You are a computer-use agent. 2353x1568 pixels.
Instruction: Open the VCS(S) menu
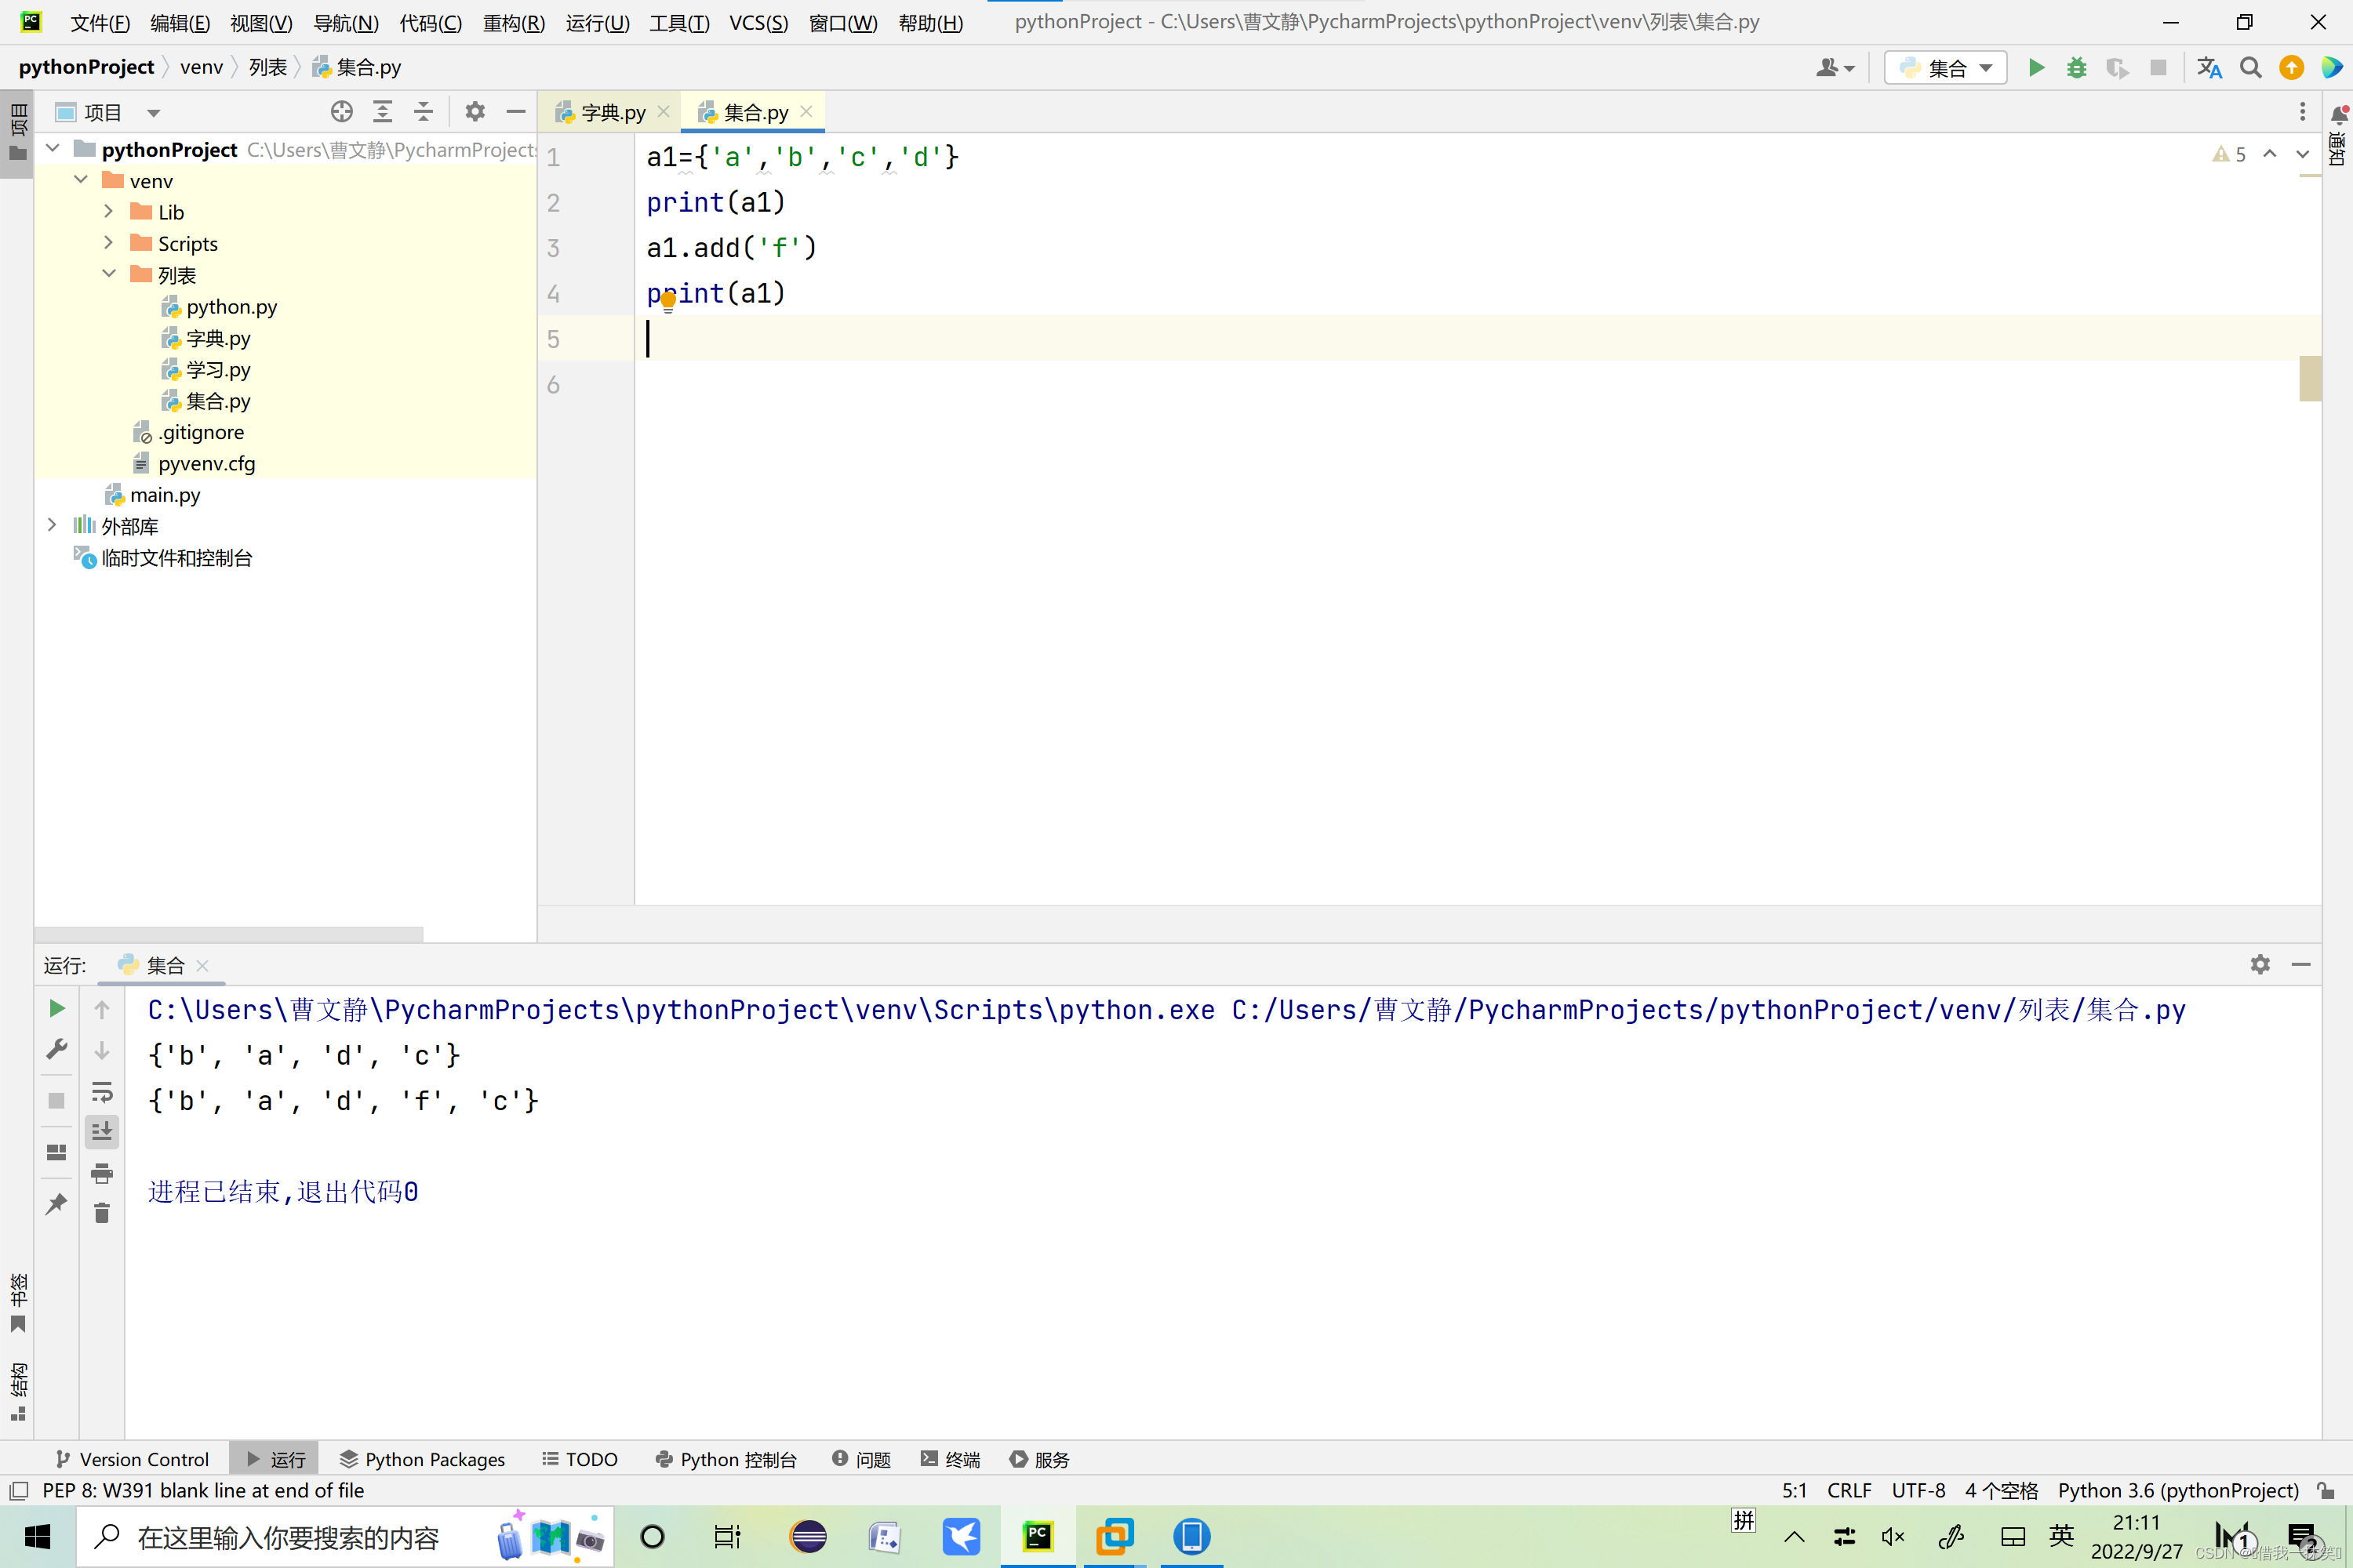click(x=758, y=22)
